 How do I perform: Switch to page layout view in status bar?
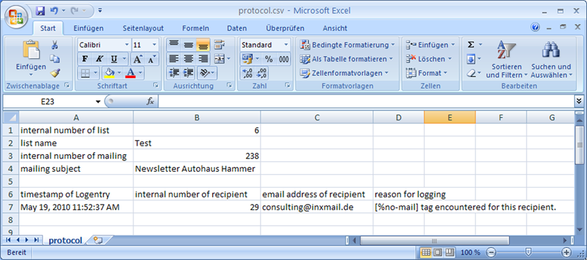438,252
